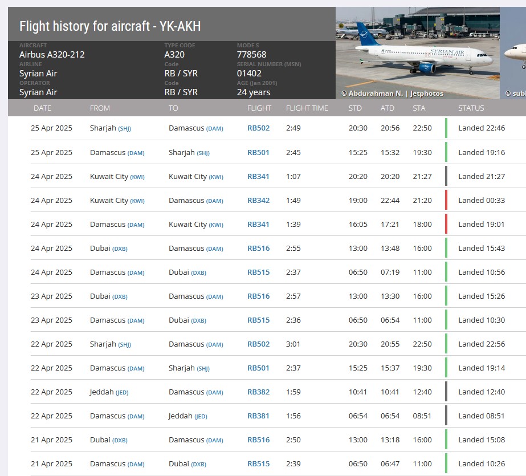Click SHJ airport code in the top row

[x=124, y=129]
